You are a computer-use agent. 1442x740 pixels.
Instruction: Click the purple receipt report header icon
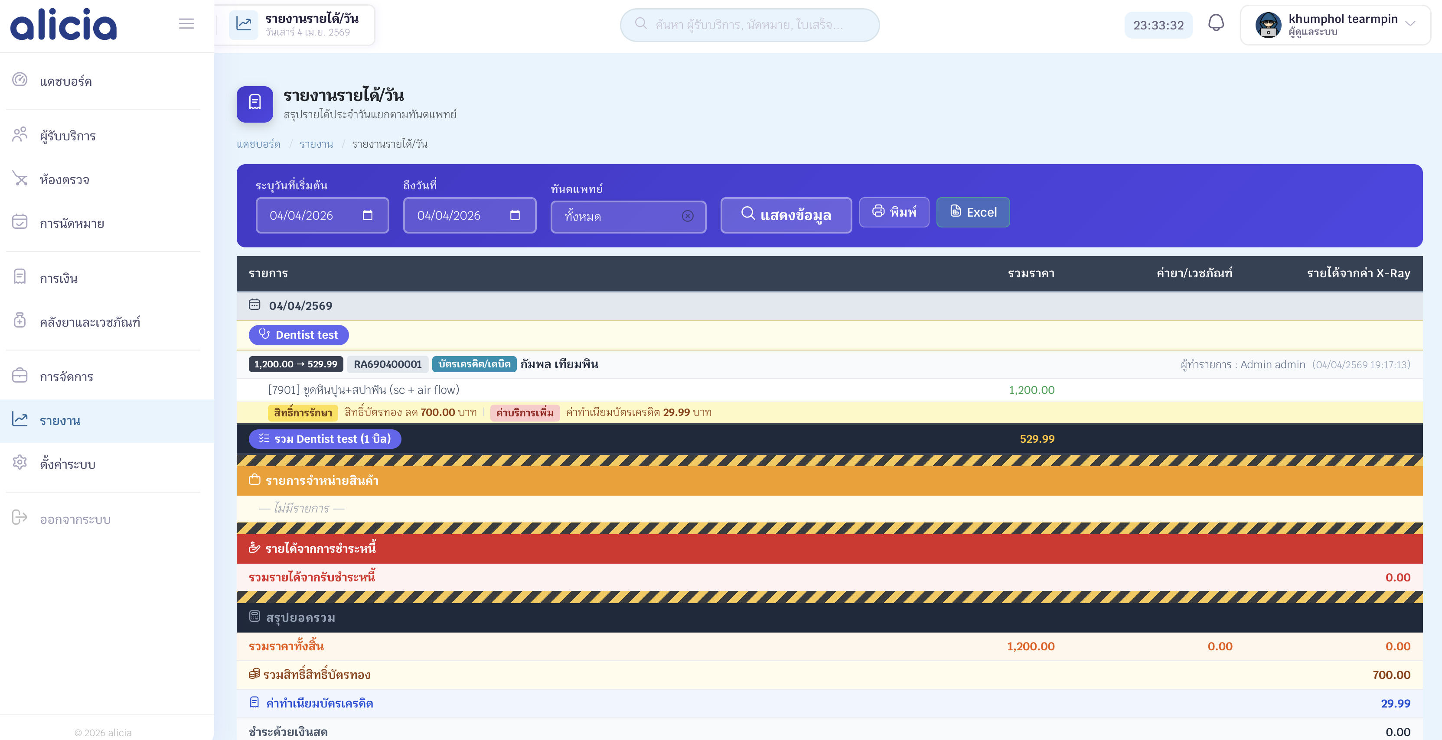(254, 104)
